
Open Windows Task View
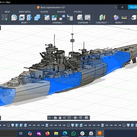21,133
